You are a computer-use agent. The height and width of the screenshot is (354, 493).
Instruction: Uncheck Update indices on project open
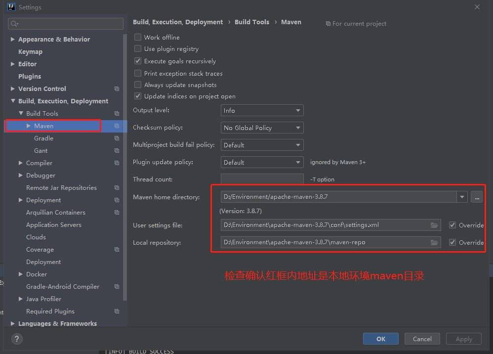point(138,96)
